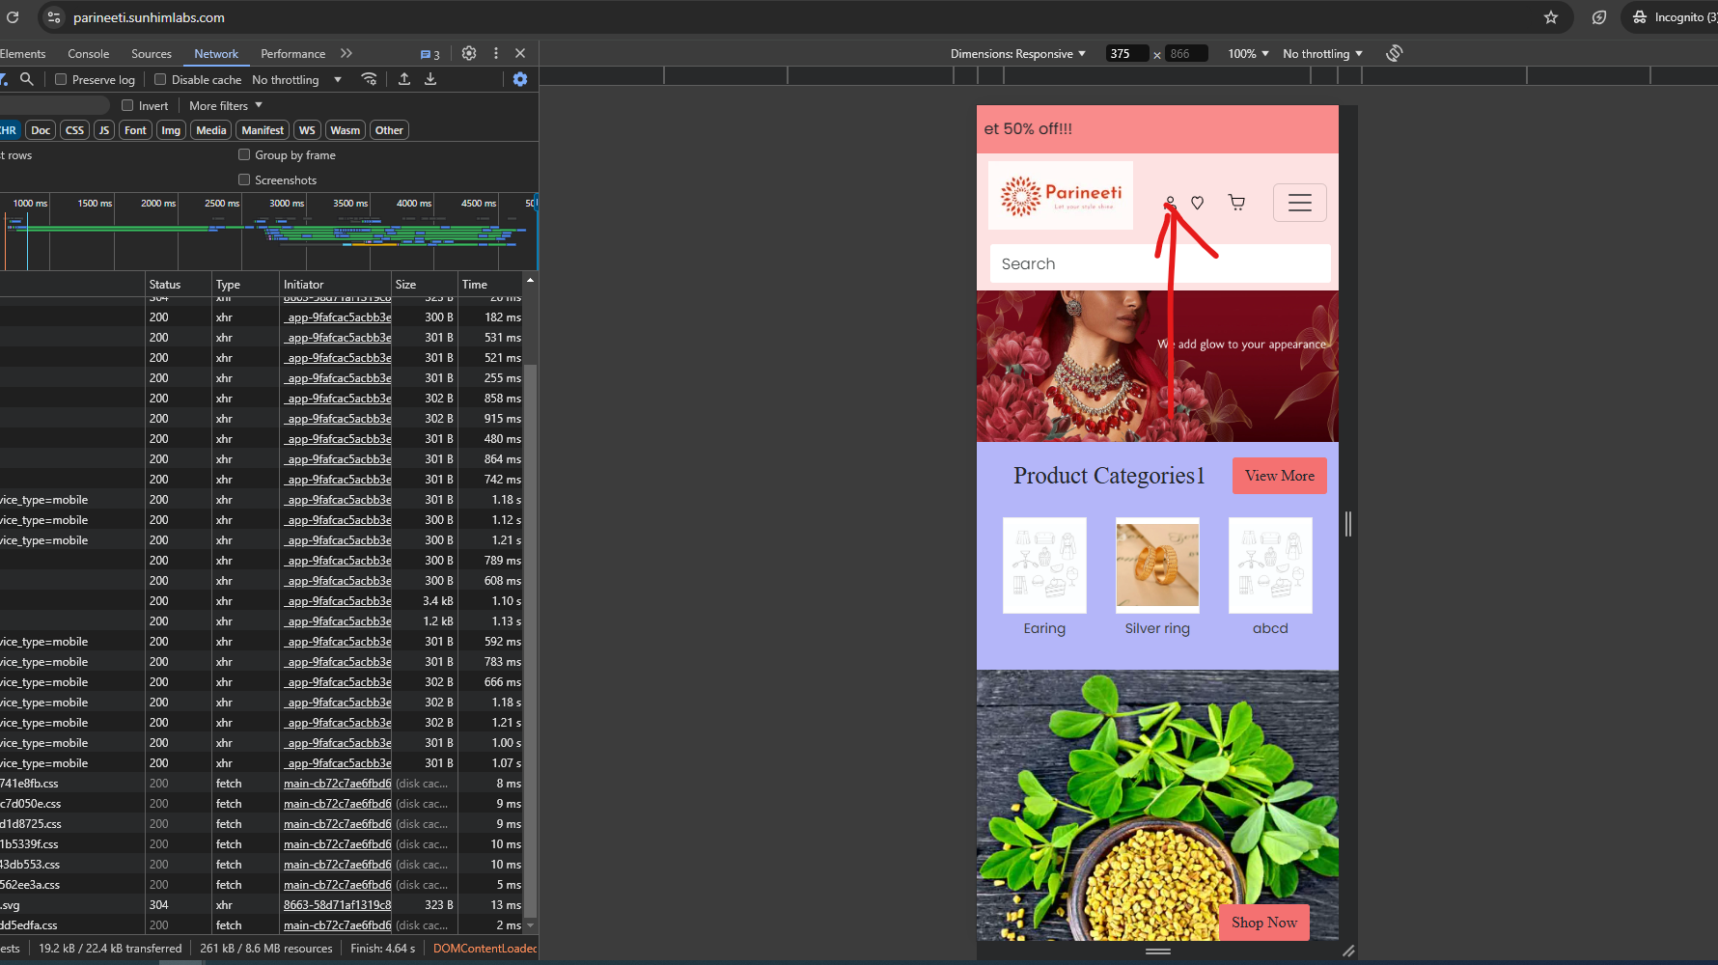Click the network search magnifier icon
Screen dimensions: 1718x965
tap(27, 79)
